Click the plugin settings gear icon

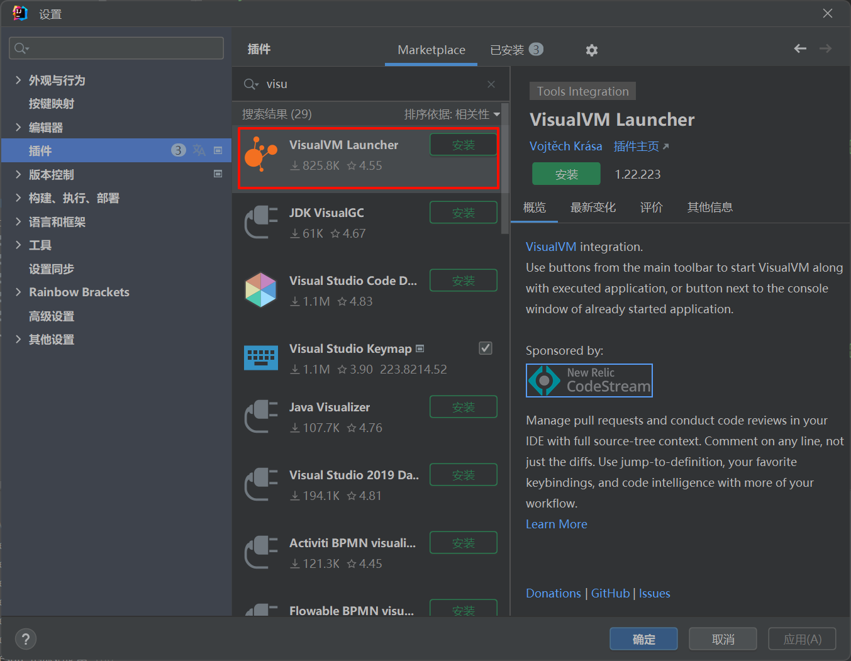tap(591, 50)
